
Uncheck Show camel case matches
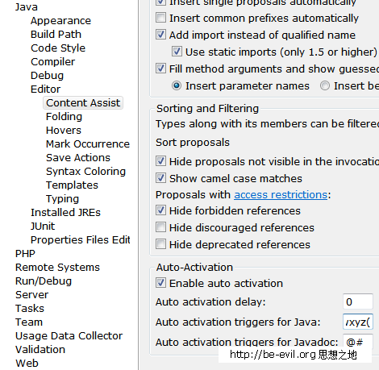pyautogui.click(x=160, y=178)
